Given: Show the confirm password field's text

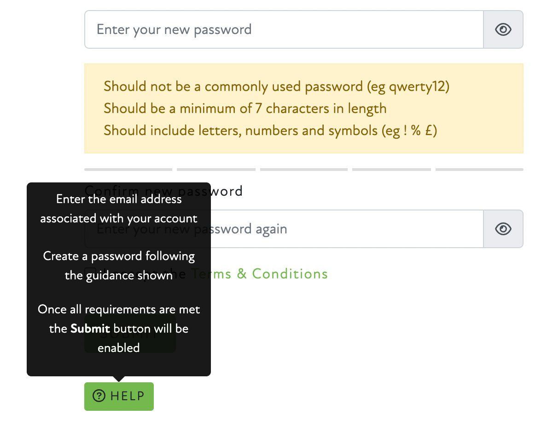Looking at the screenshot, I should [503, 229].
